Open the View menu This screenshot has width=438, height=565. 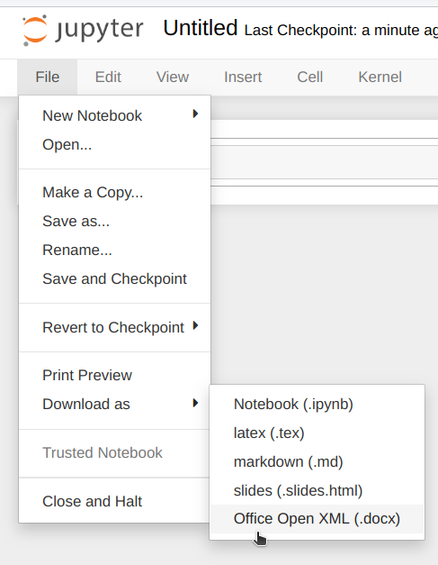click(x=173, y=77)
